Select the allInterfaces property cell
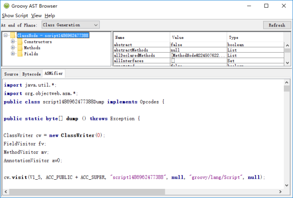This screenshot has width=293, height=198. [x=141, y=61]
